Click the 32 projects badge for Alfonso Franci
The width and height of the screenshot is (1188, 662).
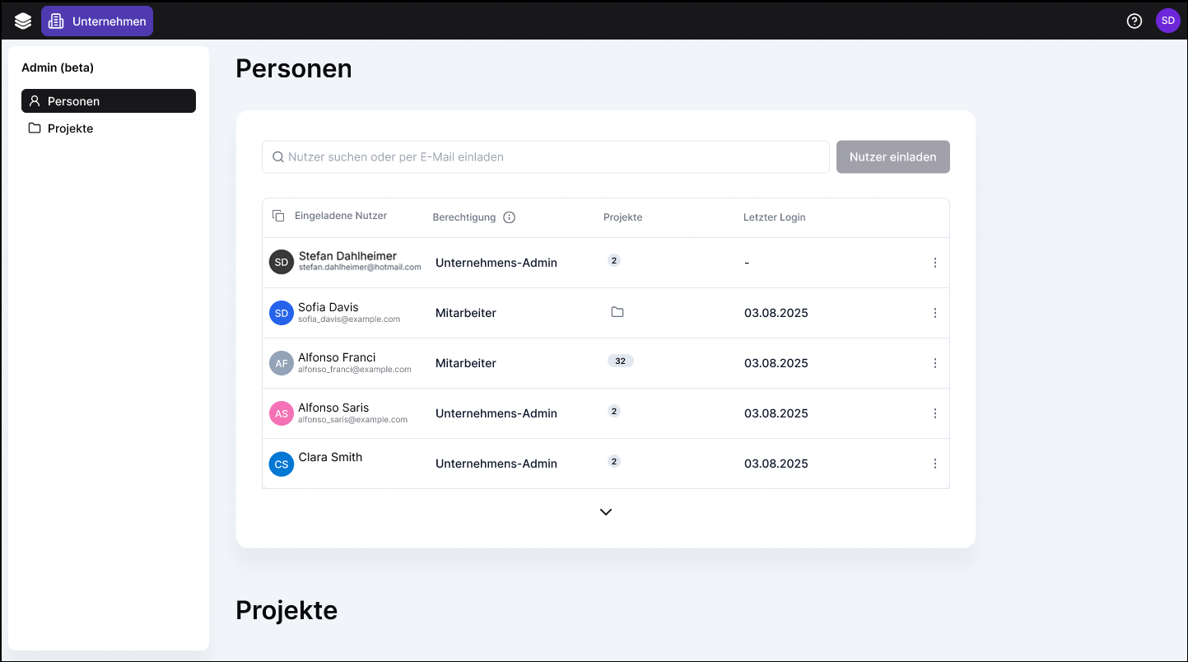coord(620,361)
